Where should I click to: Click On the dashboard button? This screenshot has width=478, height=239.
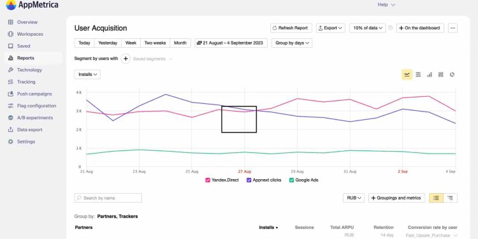(x=420, y=28)
